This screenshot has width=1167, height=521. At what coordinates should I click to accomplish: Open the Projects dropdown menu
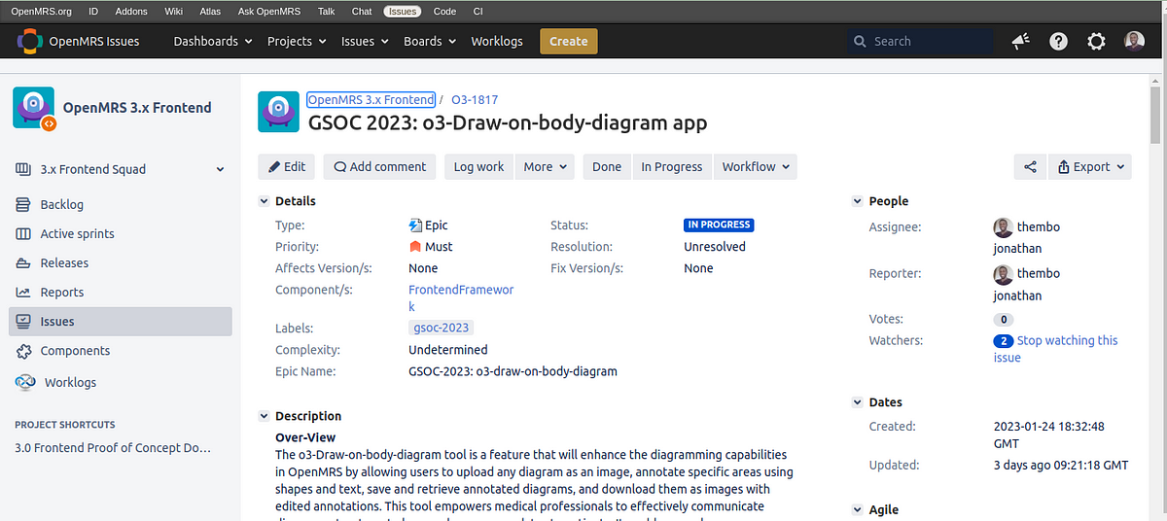pos(297,41)
